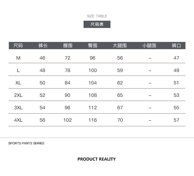Viewport: 194px width, 176px height.
Task: Click the 小腿围 column header
Action: click(x=149, y=46)
